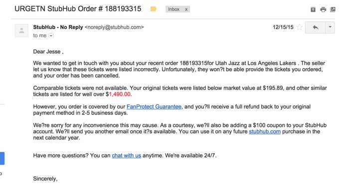Image resolution: width=349 pixels, height=188 pixels.
Task: Star the StubHub message
Action: [x=300, y=27]
